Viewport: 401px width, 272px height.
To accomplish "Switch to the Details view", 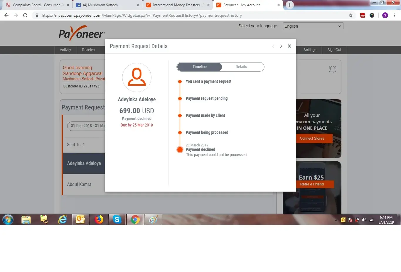I will click(x=241, y=67).
